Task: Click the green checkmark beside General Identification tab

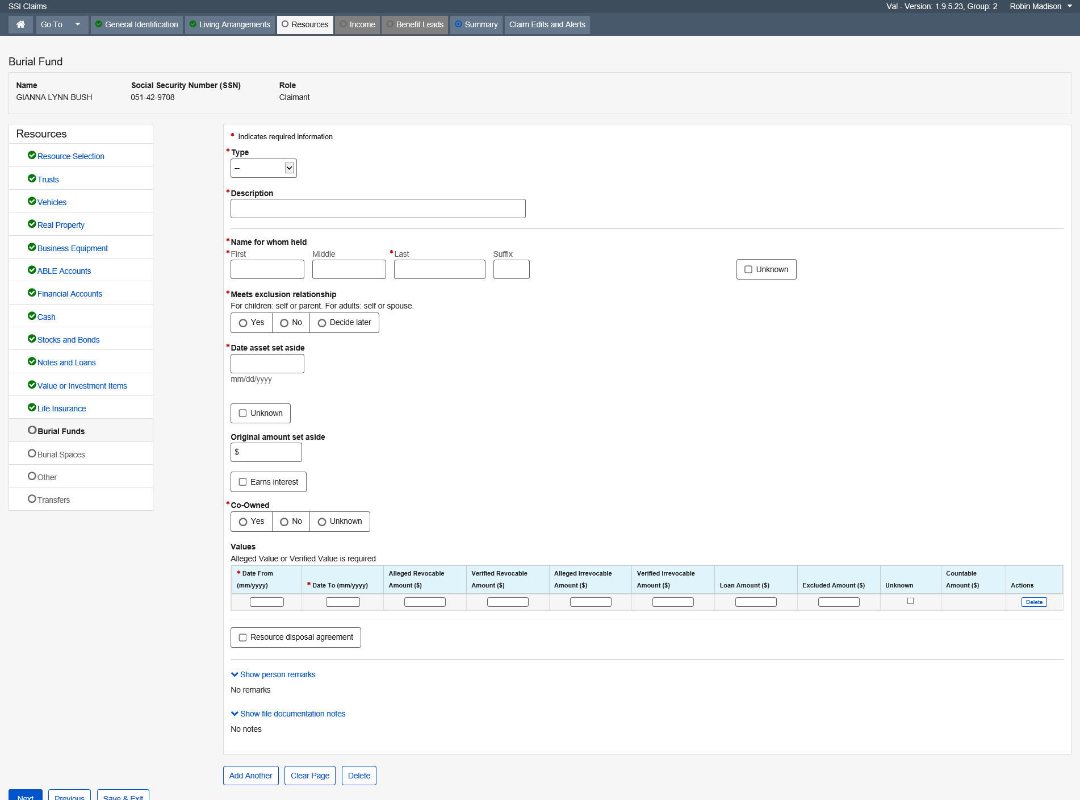Action: pyautogui.click(x=99, y=24)
